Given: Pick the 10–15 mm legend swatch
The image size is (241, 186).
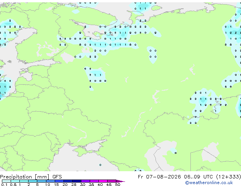Looking at the screenshot, I should coord(50,181).
